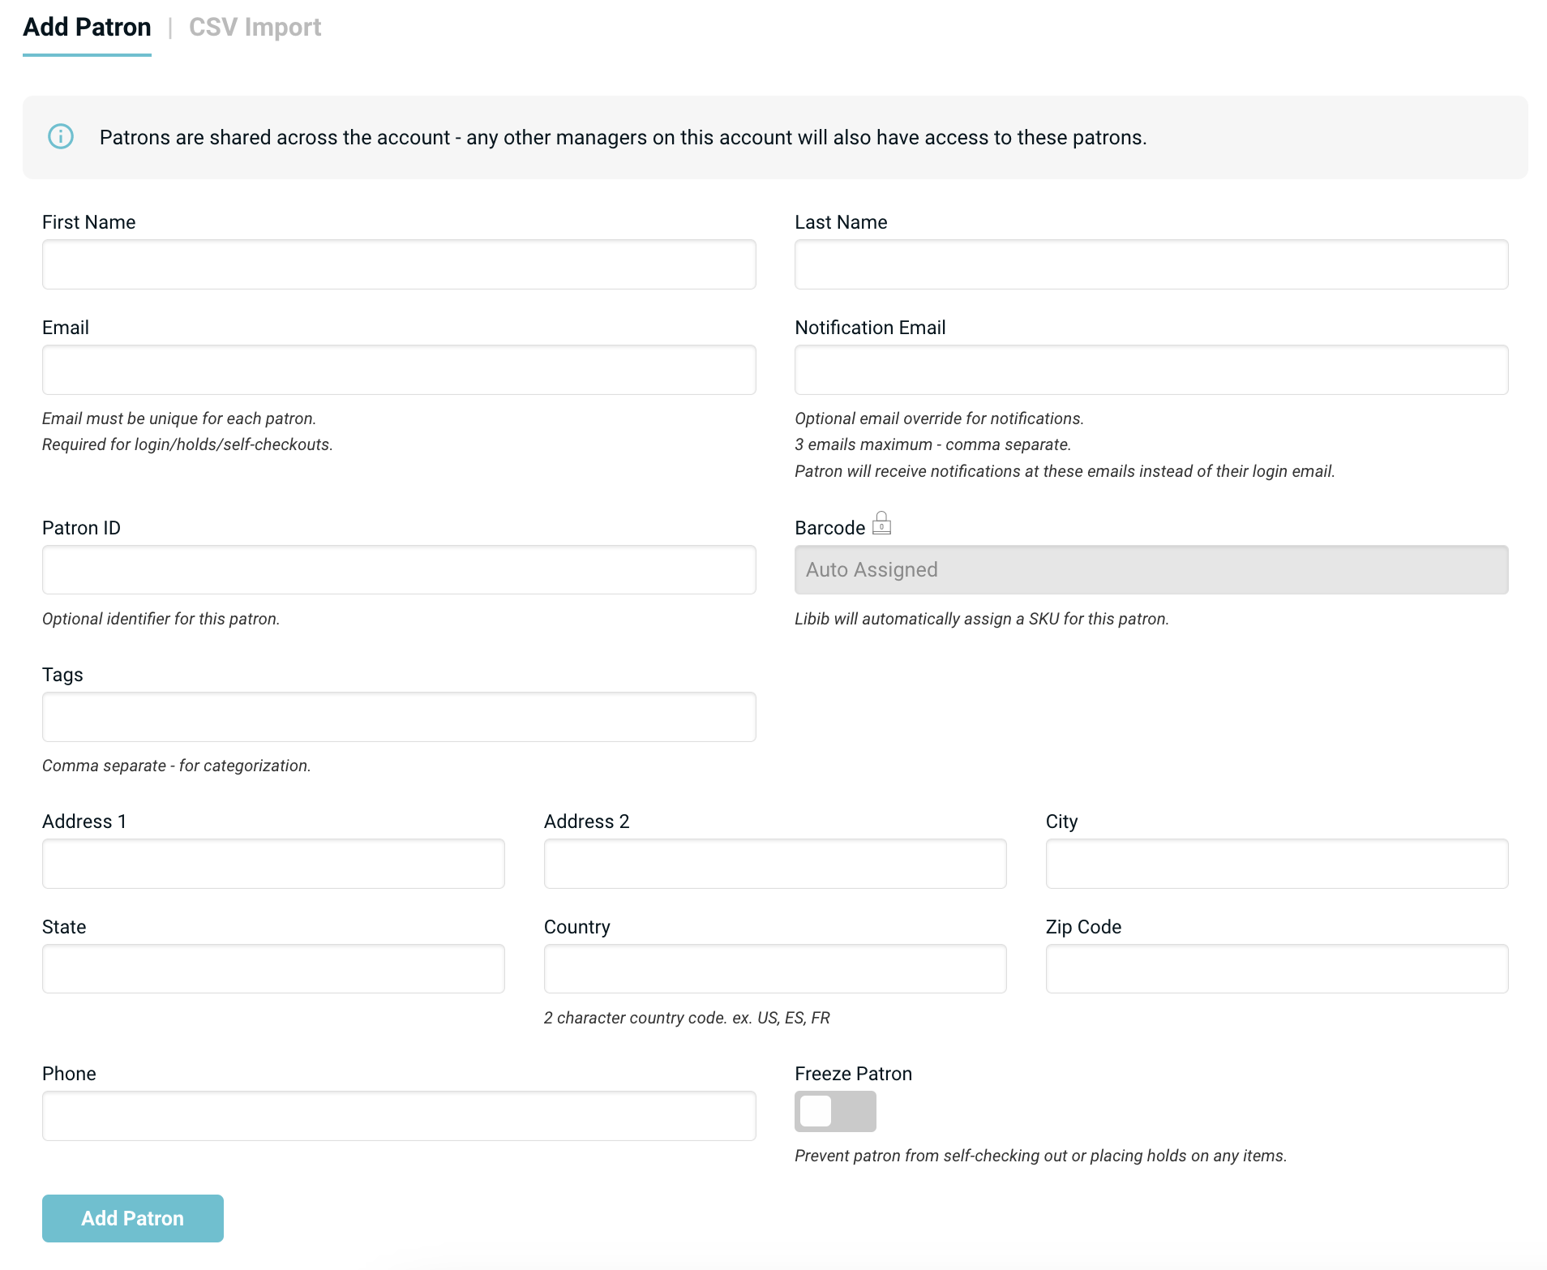Focus the Patron ID input
Screen dimensions: 1547x1270
(399, 570)
